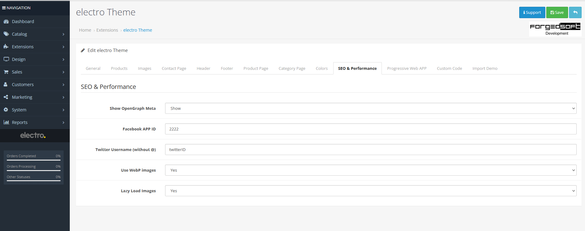The height and width of the screenshot is (231, 585).
Task: Switch to the General tab
Action: click(93, 68)
